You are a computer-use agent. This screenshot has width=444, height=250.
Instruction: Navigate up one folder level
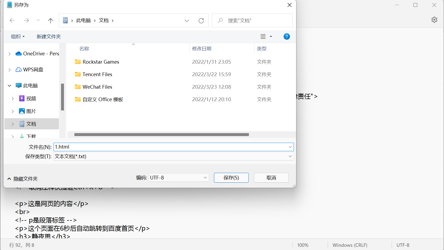point(51,21)
